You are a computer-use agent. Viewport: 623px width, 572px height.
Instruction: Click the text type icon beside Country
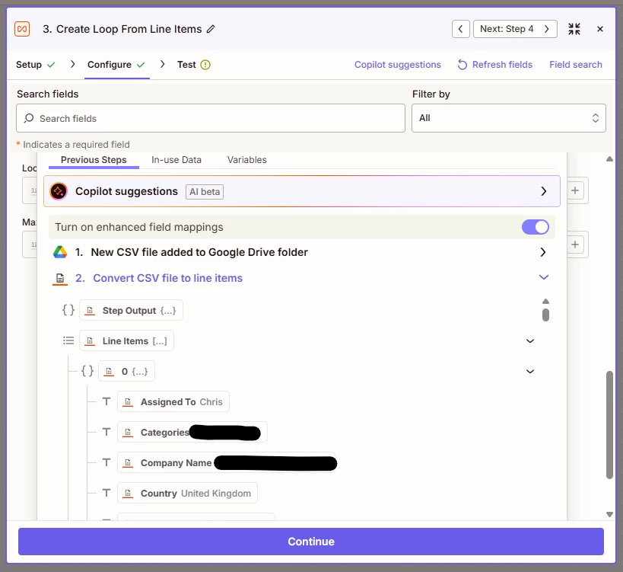coord(106,493)
